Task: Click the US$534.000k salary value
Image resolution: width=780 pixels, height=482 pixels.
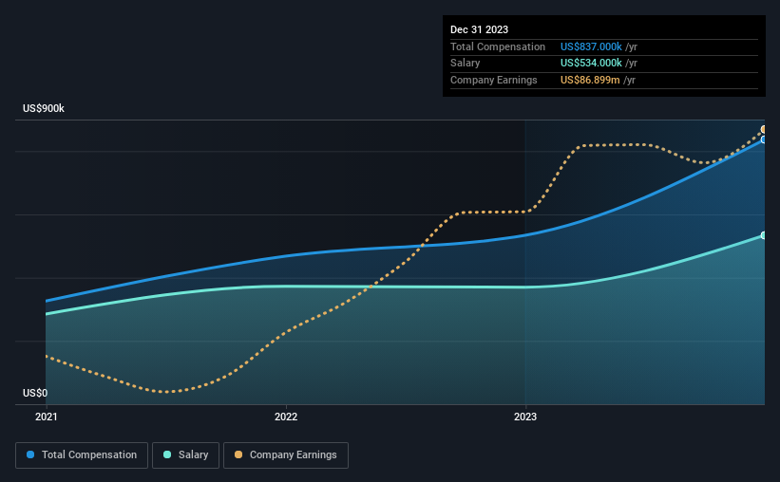Action: pos(591,64)
